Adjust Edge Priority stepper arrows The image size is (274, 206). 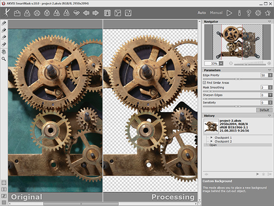pos(270,75)
